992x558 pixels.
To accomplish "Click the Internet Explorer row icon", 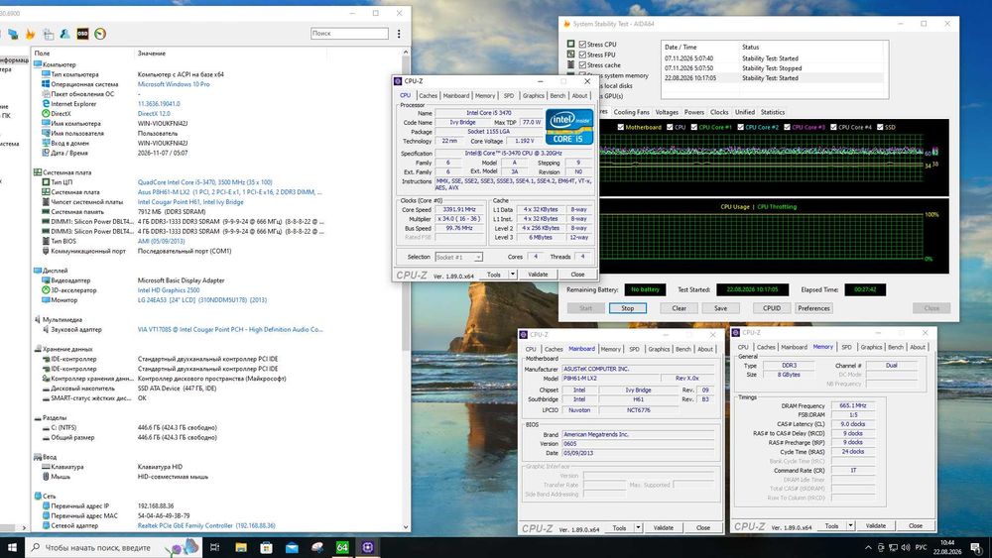I will 46,104.
